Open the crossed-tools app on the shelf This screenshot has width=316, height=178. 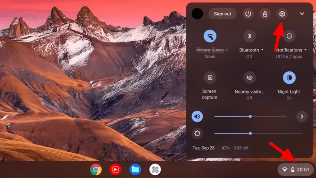point(155,169)
